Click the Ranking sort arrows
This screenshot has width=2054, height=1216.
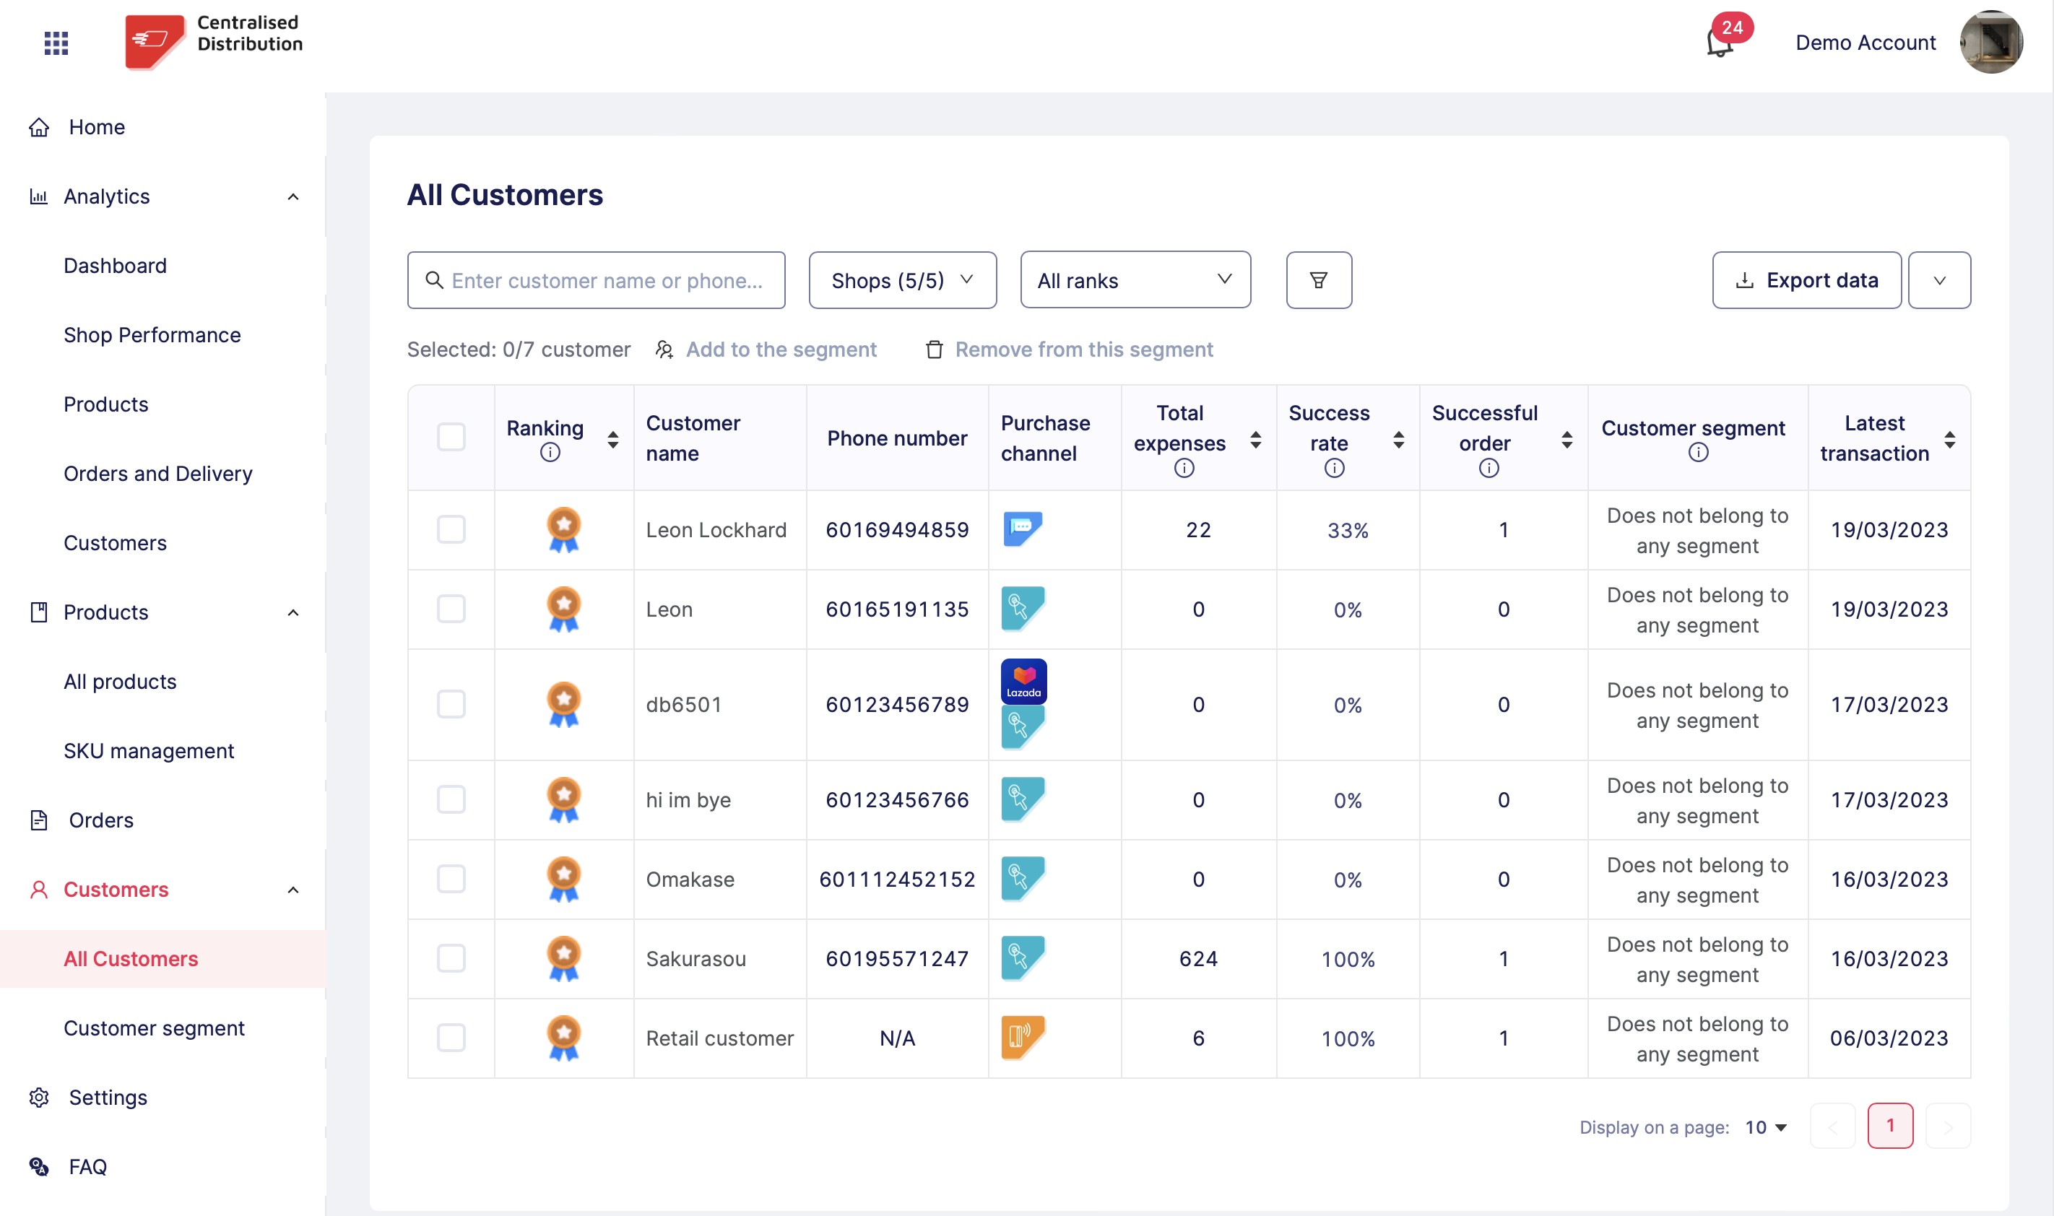coord(613,439)
